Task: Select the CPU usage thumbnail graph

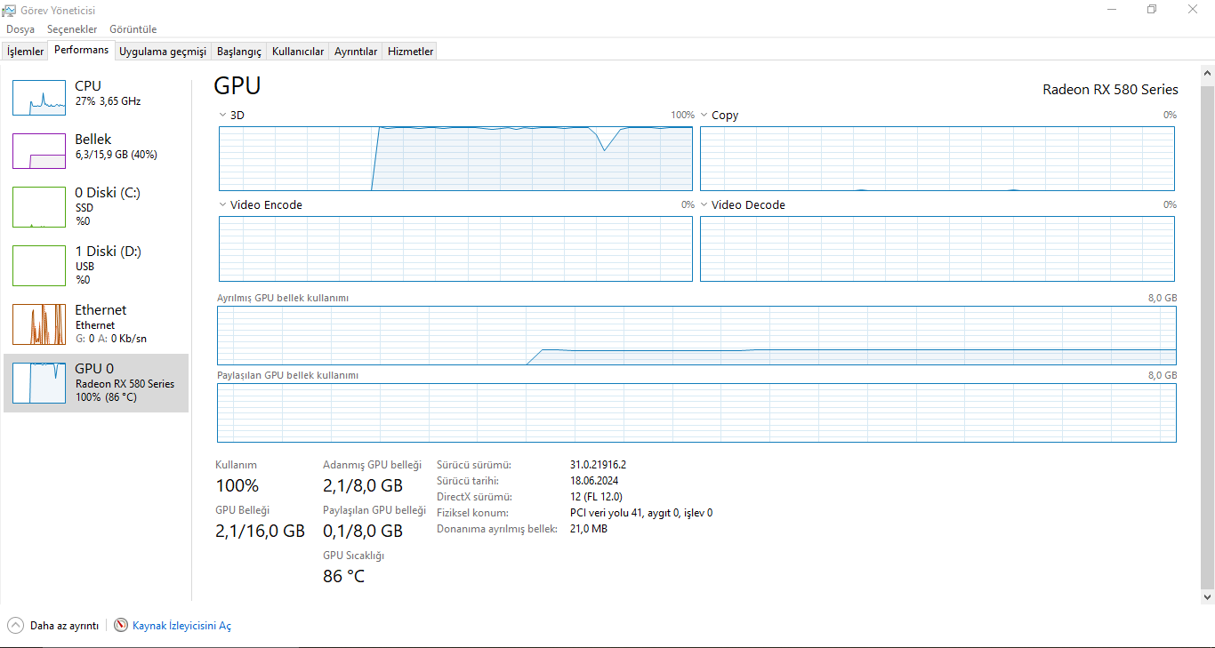Action: (x=39, y=97)
